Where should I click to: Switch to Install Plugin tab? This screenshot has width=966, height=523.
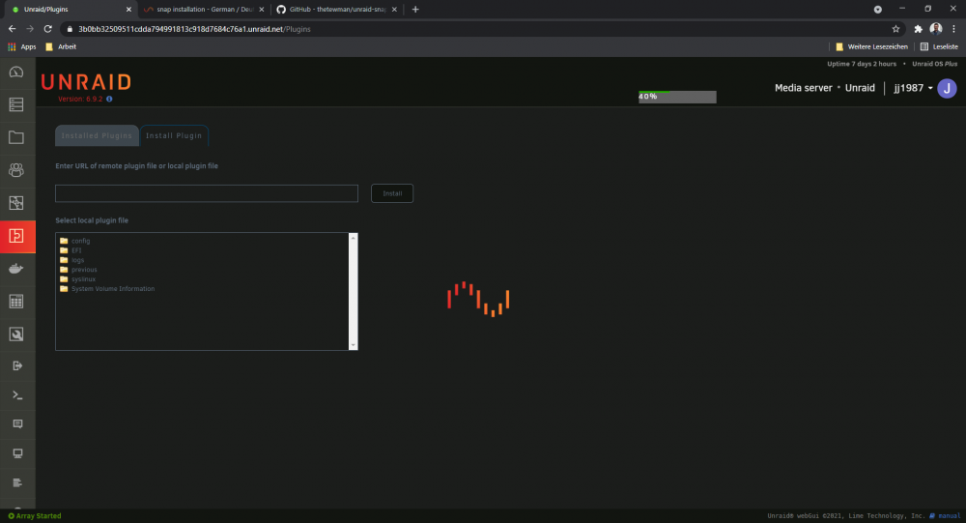[174, 135]
